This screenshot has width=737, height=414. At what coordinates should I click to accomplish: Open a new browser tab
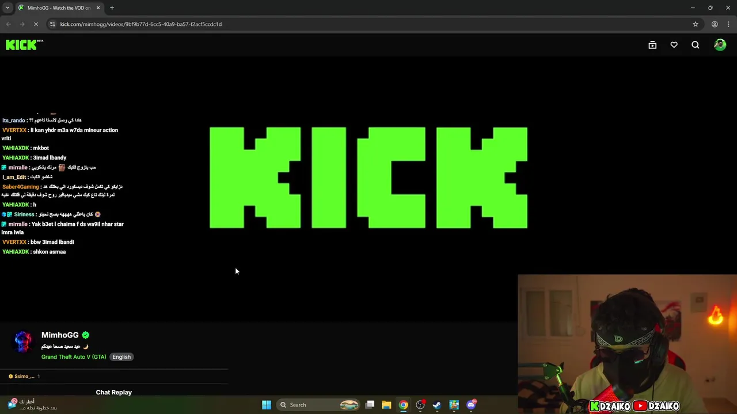(112, 7)
